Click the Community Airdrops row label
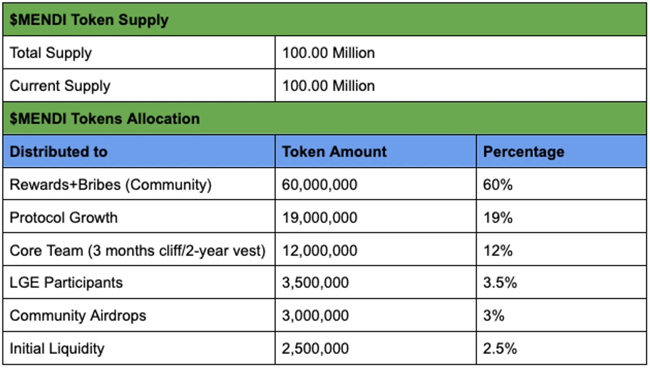650x368 pixels. (139, 315)
